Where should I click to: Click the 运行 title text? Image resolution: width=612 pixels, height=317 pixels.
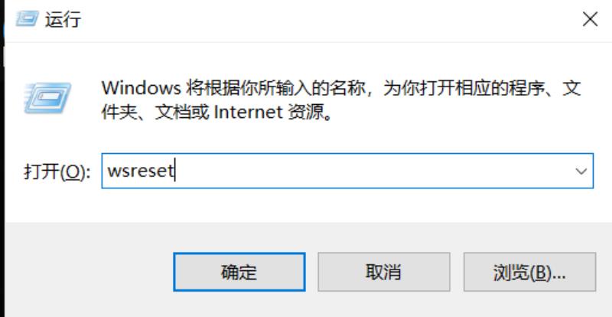point(63,19)
